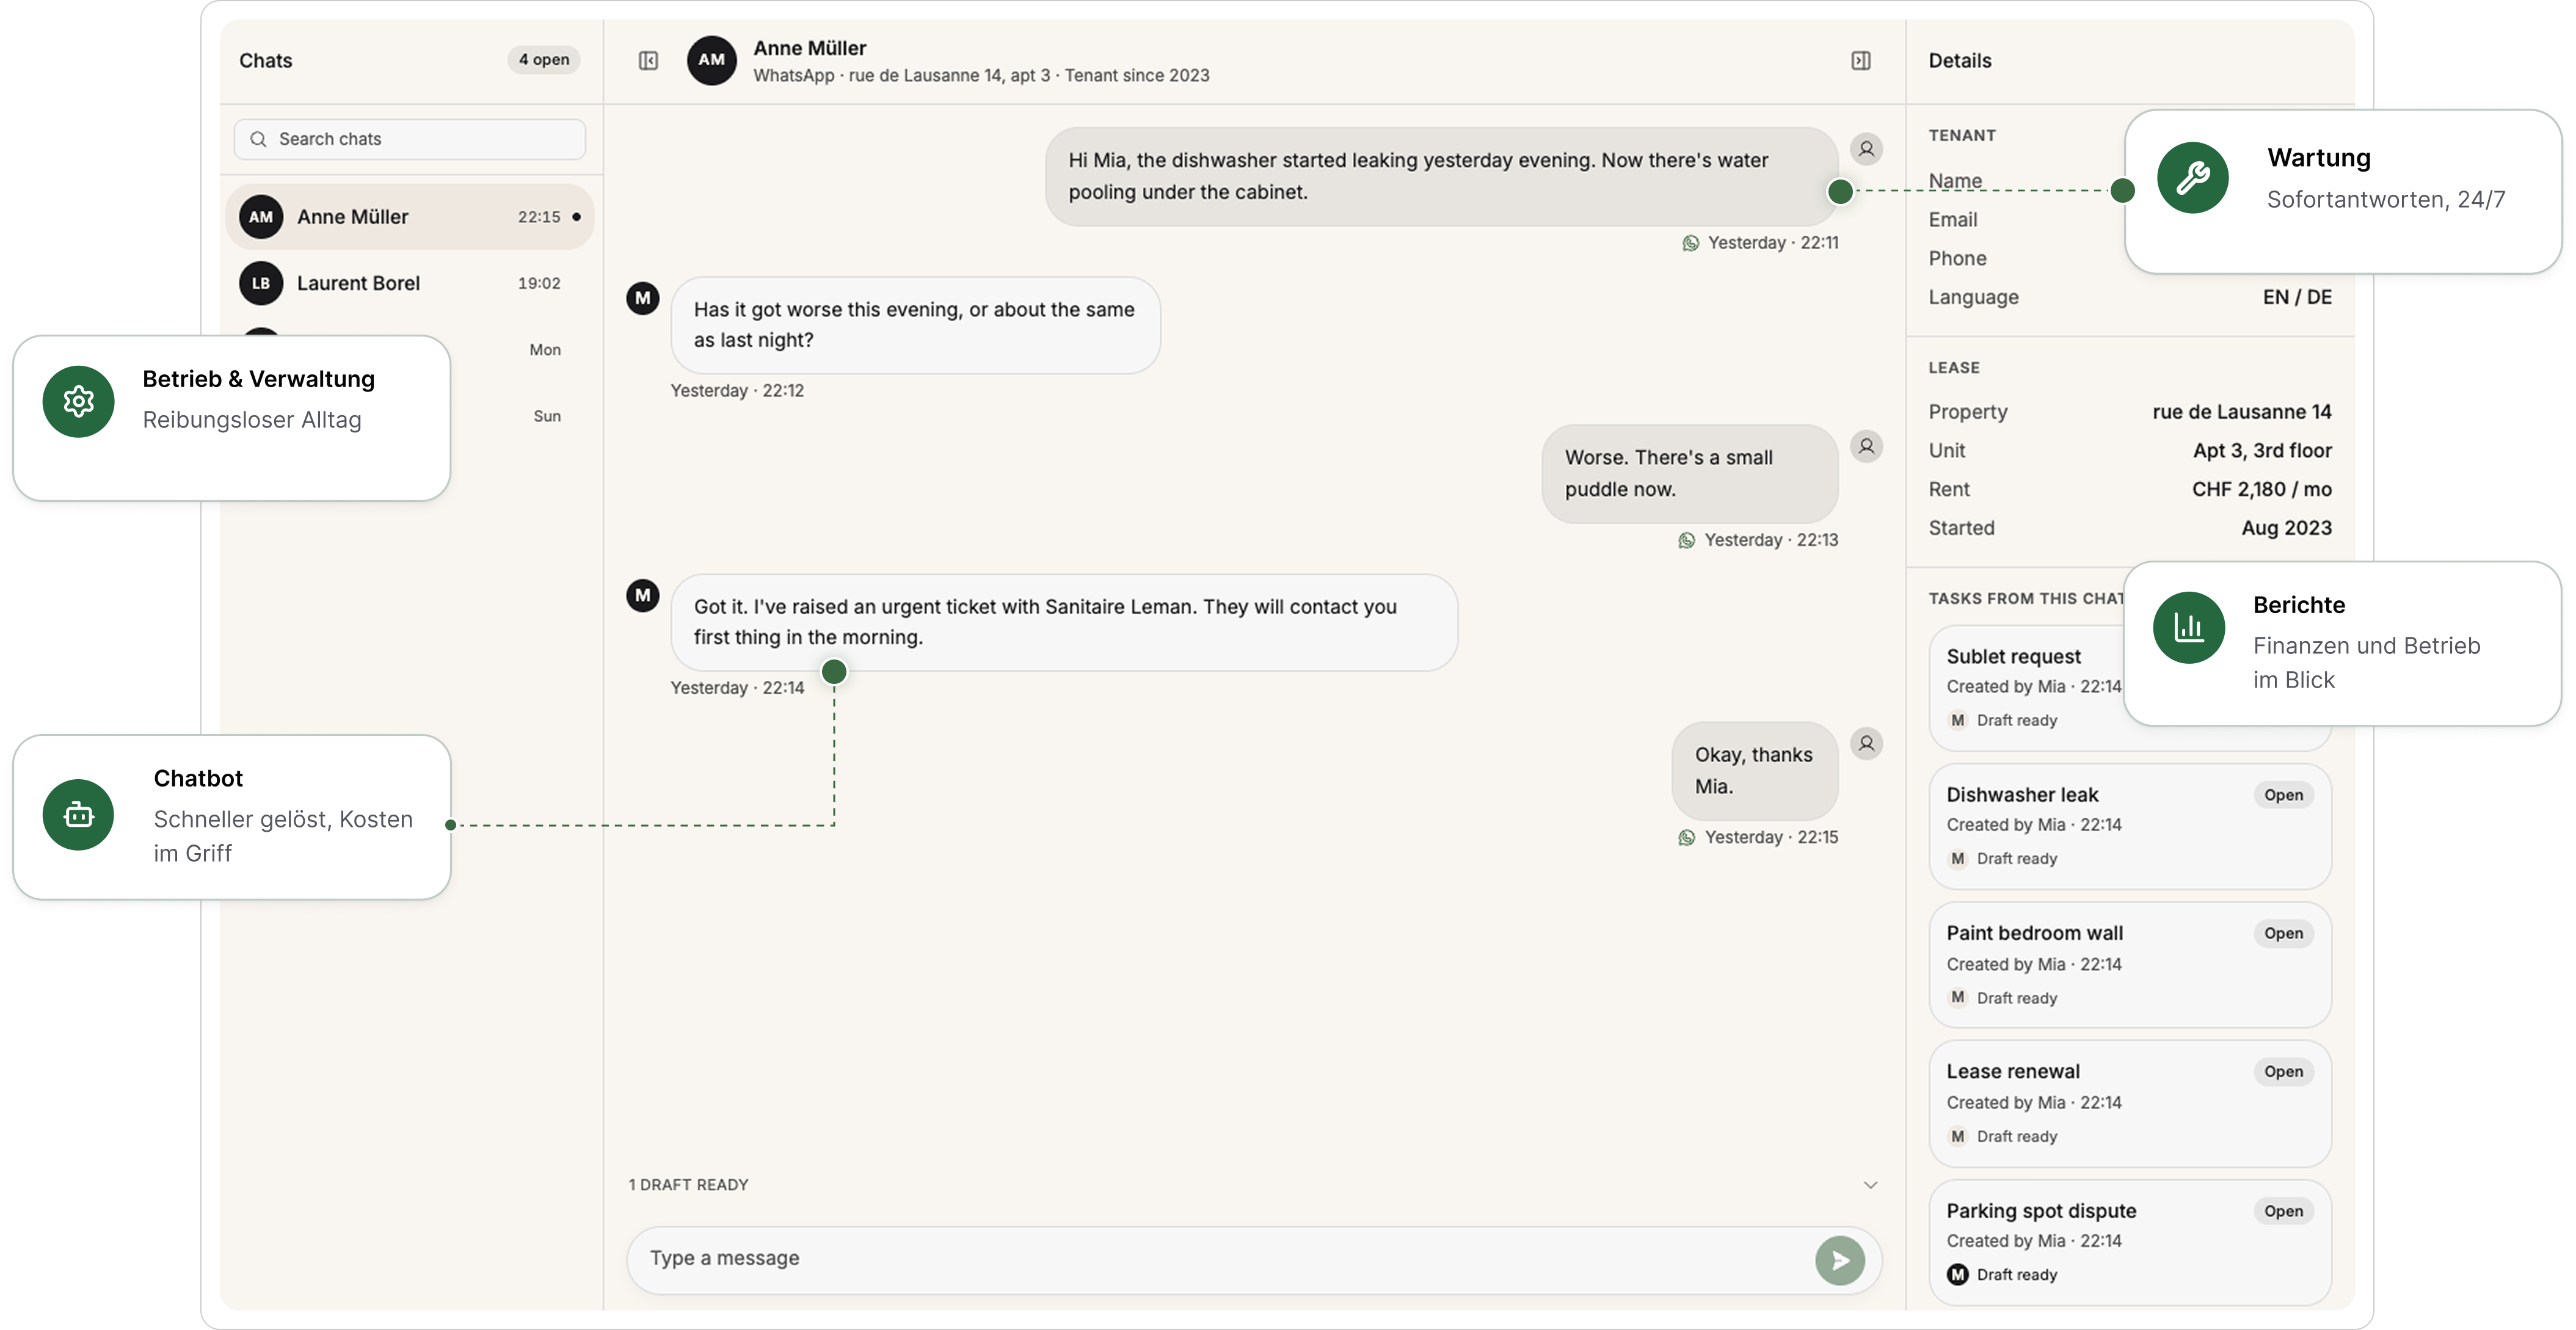Click Mia's M avatar beside 'Got it' message
The width and height of the screenshot is (2576, 1330).
pos(642,595)
